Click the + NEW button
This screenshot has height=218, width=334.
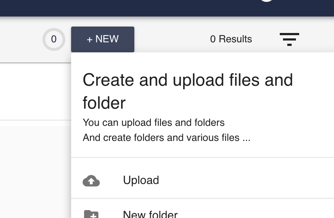pos(103,39)
